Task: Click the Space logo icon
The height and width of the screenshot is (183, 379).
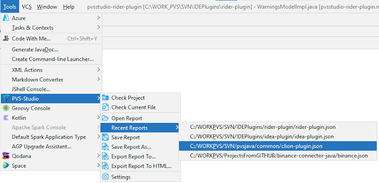Action: pos(6,166)
